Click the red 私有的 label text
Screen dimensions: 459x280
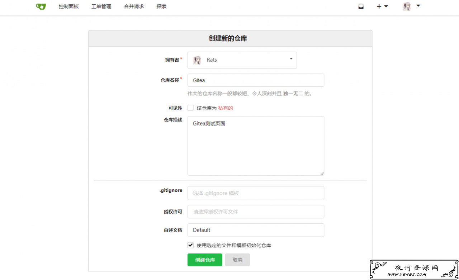tap(226, 108)
